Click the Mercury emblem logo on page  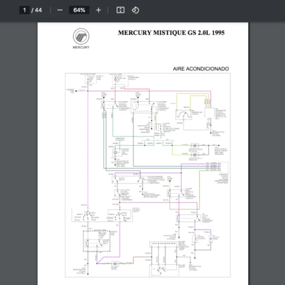(x=80, y=37)
